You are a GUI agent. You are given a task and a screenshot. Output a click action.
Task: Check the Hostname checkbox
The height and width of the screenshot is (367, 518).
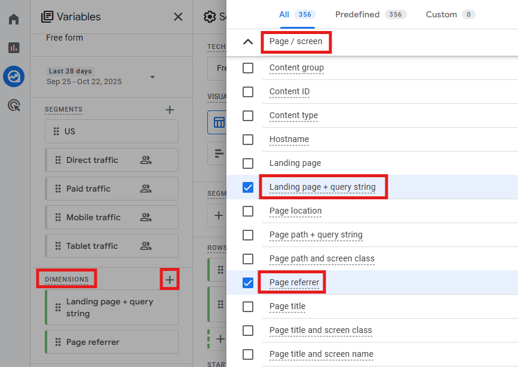tap(248, 140)
